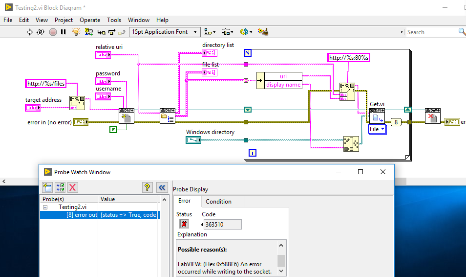Image resolution: width=466 pixels, height=277 pixels.
Task: Select the WebDAV Directory Listing node
Action: tap(168, 116)
